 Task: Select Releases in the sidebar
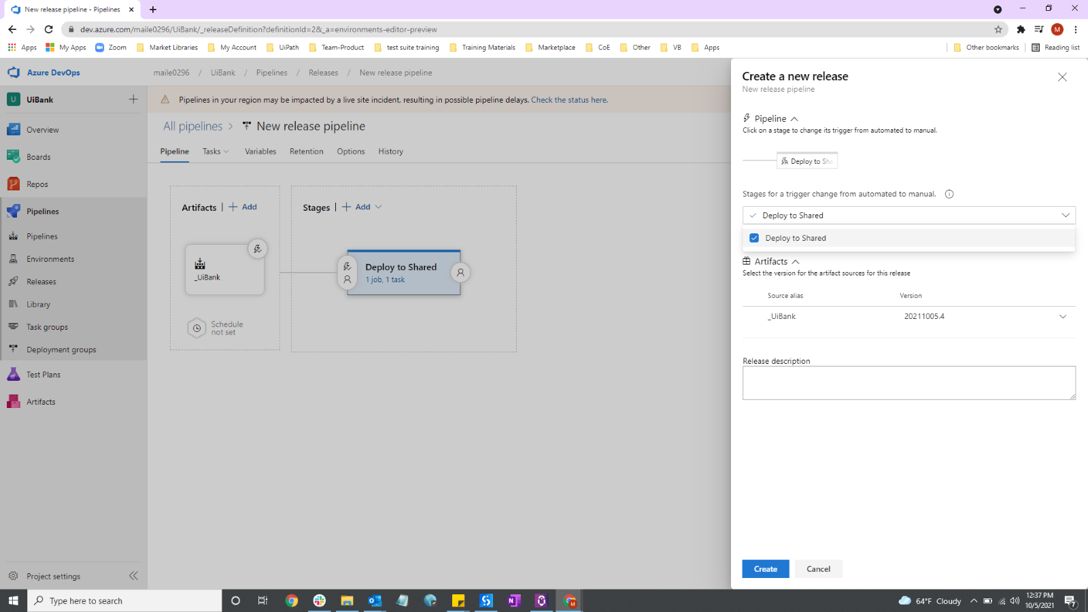[41, 282]
